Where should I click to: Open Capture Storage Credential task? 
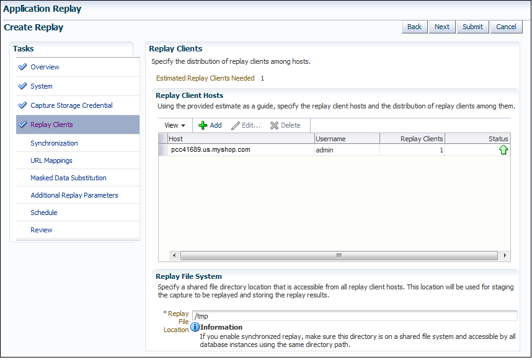point(71,105)
